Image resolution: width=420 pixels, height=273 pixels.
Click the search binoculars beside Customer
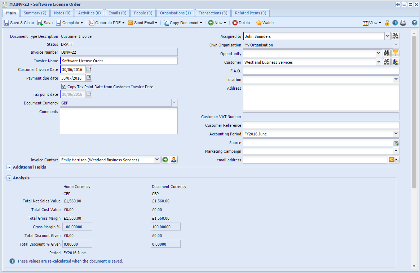[x=386, y=62]
